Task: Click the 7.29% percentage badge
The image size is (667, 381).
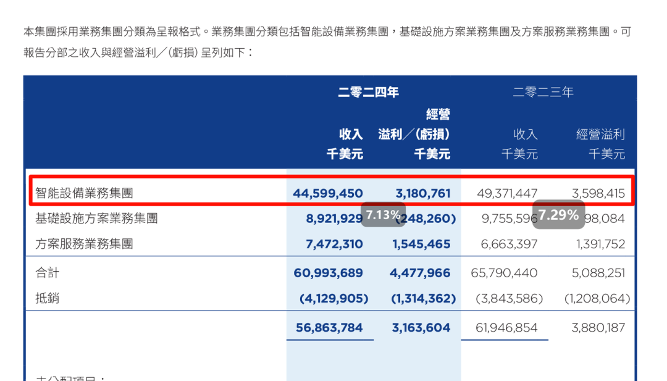Action: point(558,215)
